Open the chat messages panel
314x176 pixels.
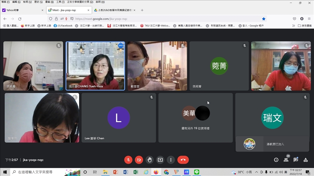click(296, 160)
